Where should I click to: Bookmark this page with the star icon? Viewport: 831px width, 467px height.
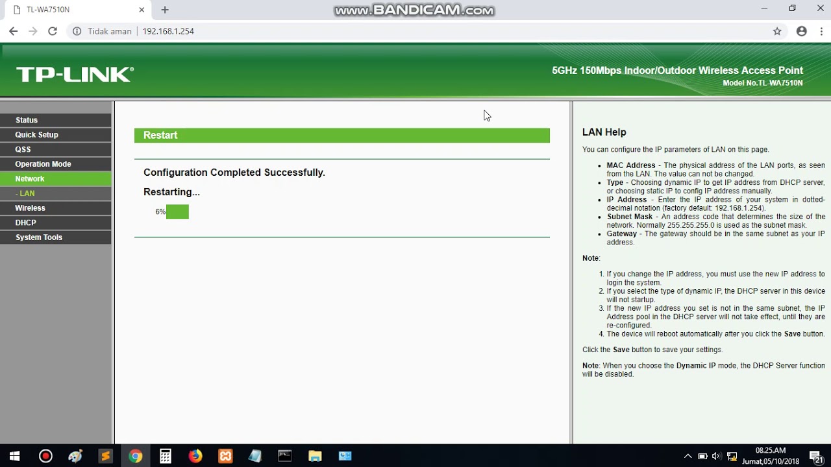(777, 31)
